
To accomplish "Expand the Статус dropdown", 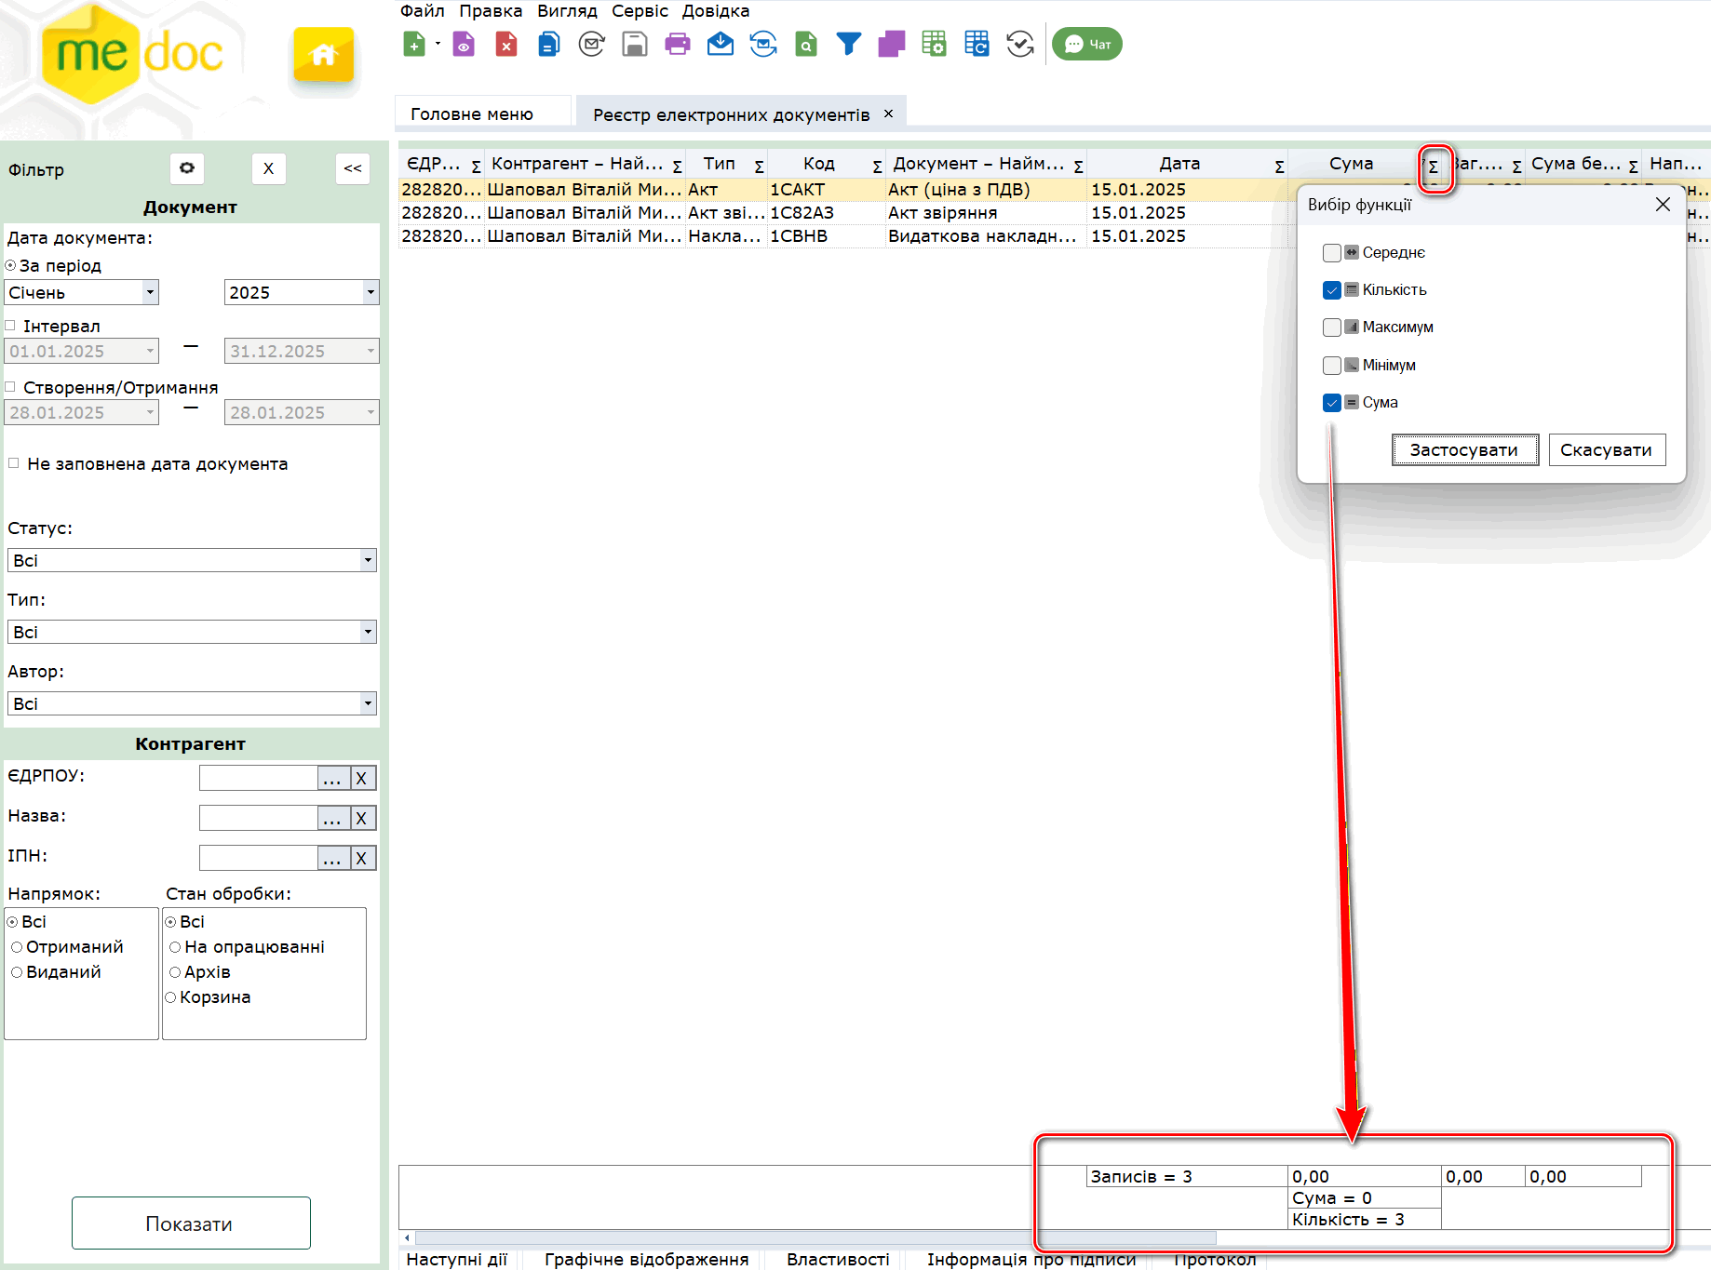I will click(x=368, y=560).
